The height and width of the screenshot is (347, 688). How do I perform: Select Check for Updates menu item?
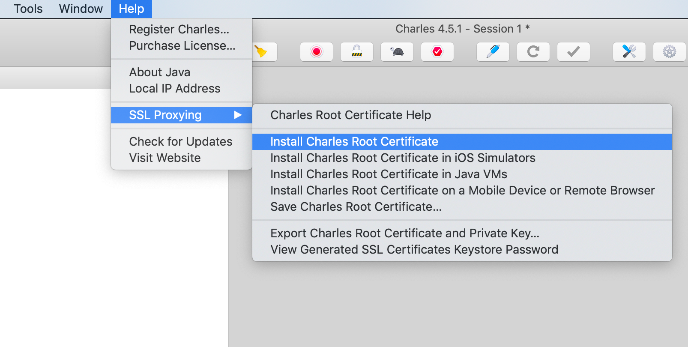[182, 141]
